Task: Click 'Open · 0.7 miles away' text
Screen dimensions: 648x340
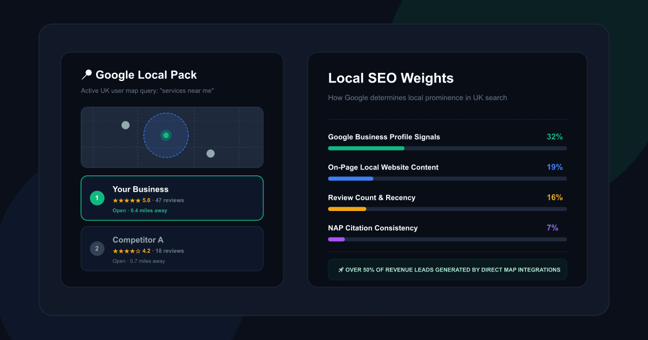Action: tap(139, 261)
